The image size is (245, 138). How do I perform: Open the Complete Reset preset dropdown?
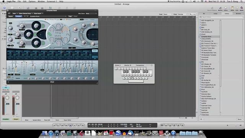pyautogui.click(x=48, y=16)
